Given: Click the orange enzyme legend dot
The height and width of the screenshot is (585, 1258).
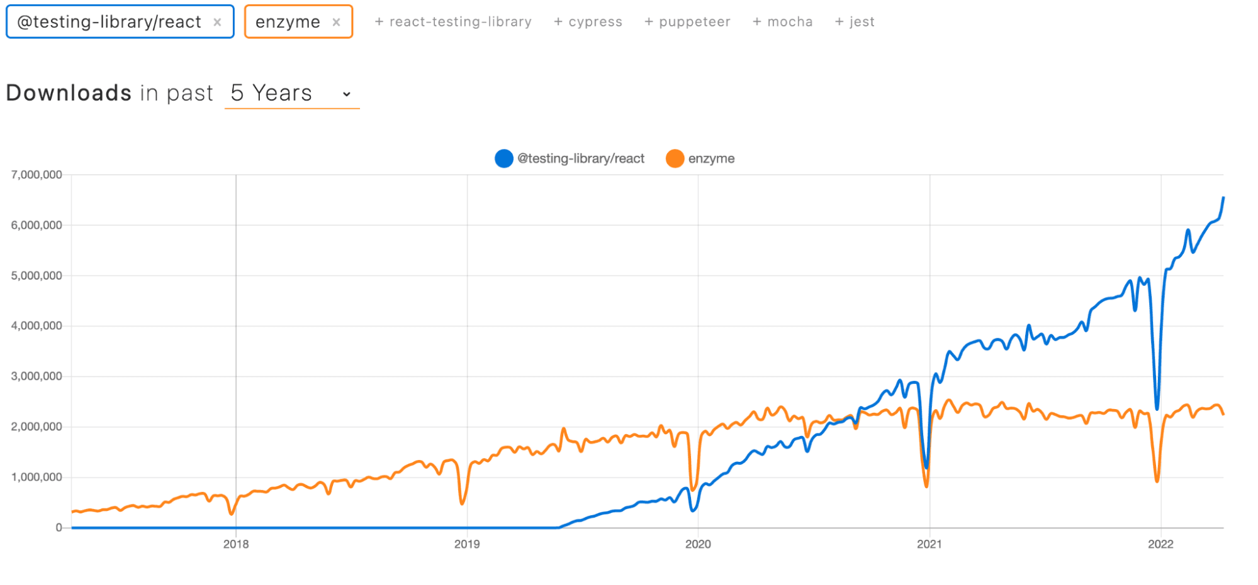Looking at the screenshot, I should (675, 158).
